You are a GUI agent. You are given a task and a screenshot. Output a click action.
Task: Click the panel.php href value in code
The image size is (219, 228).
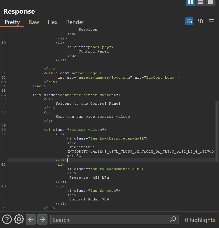coord(98,47)
